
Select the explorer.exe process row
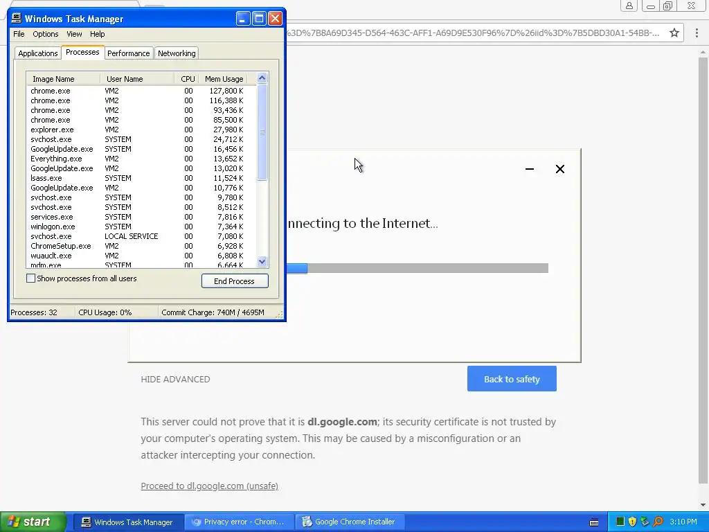point(141,130)
